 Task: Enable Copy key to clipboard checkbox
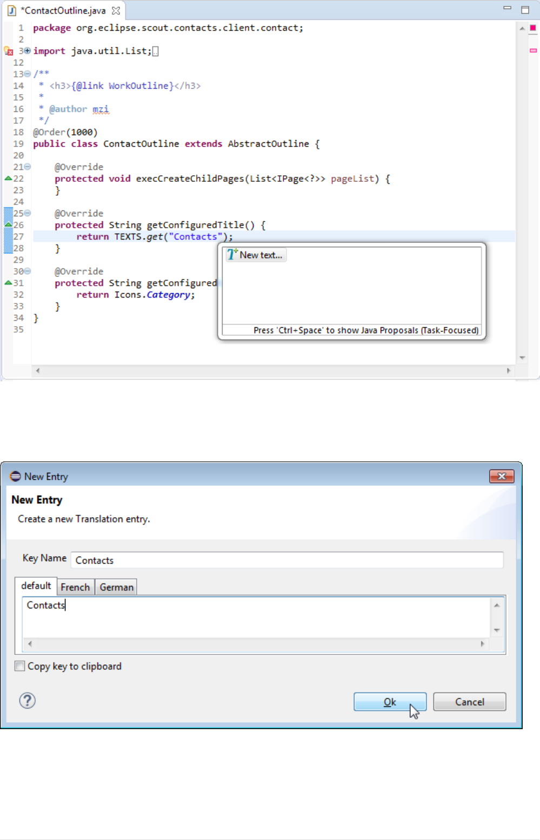point(20,666)
